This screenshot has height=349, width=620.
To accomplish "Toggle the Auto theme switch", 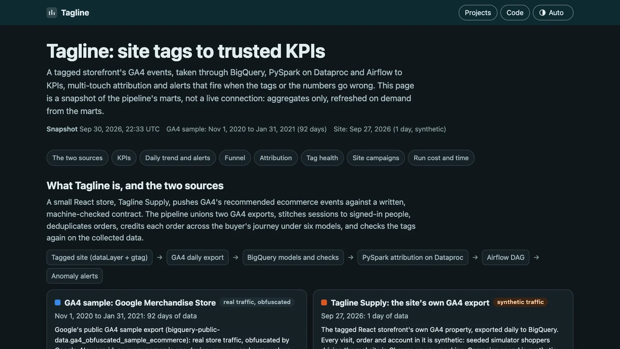I will pyautogui.click(x=553, y=13).
